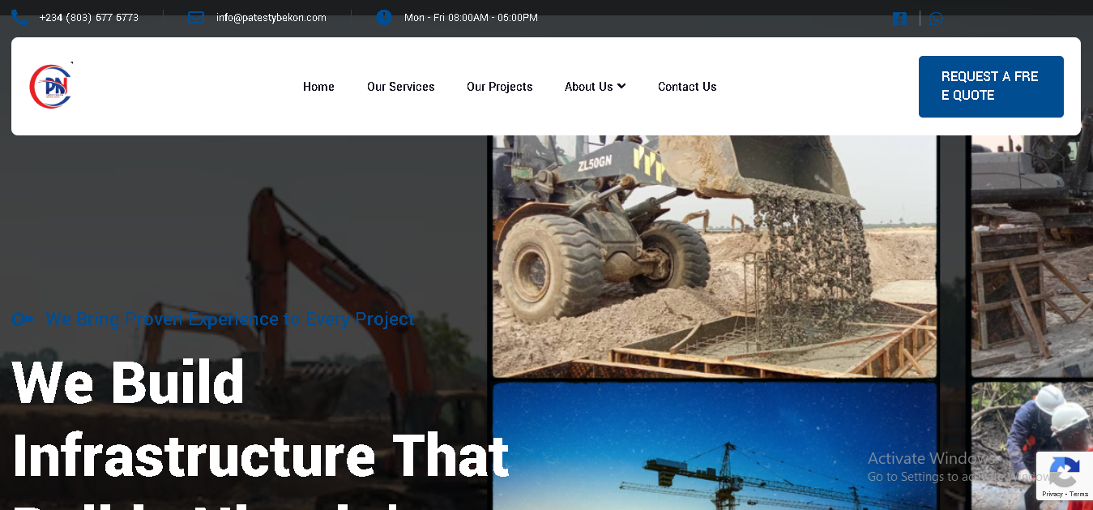Click the key icon beside the tagline
Image resolution: width=1093 pixels, height=510 pixels.
pyautogui.click(x=22, y=319)
